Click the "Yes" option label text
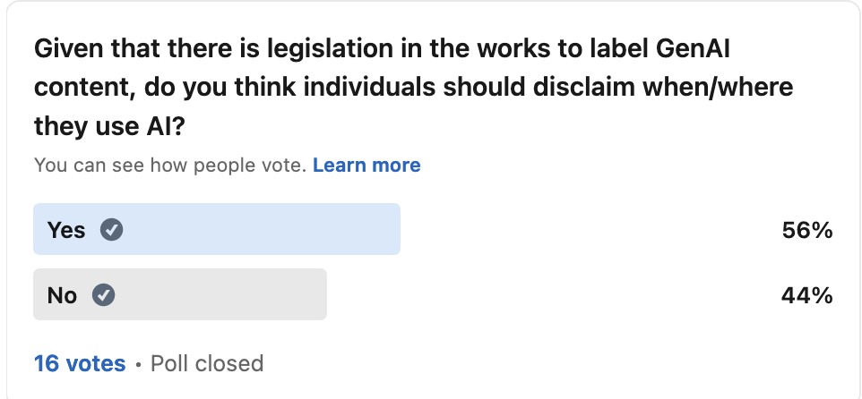Image resolution: width=862 pixels, height=399 pixels. [x=66, y=230]
